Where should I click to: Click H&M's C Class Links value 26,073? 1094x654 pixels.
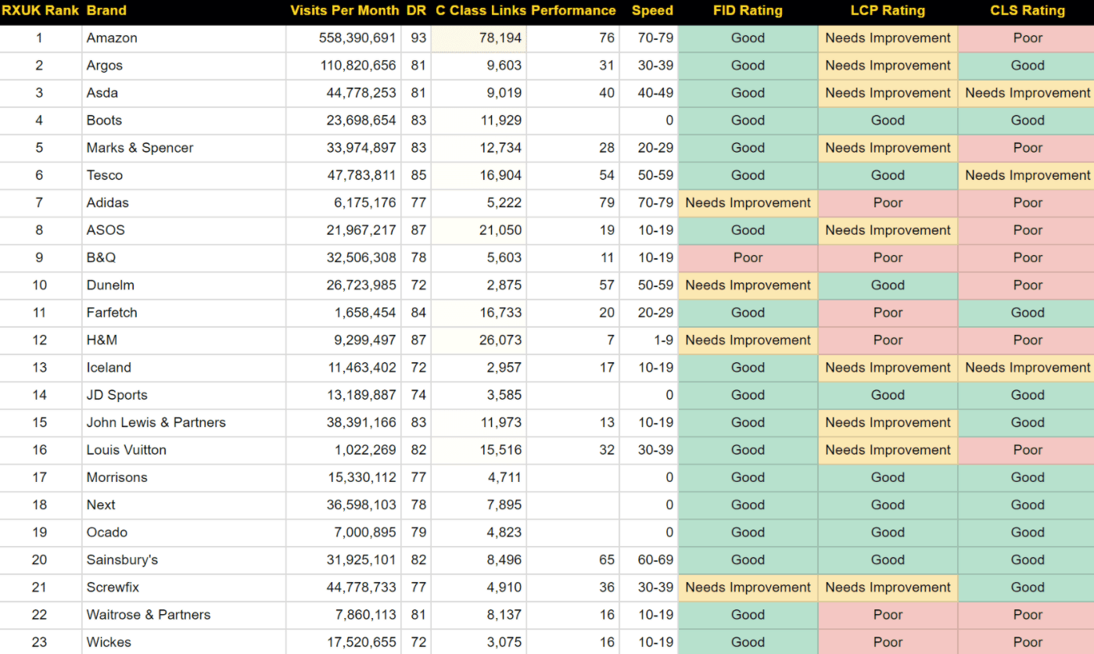tap(504, 340)
